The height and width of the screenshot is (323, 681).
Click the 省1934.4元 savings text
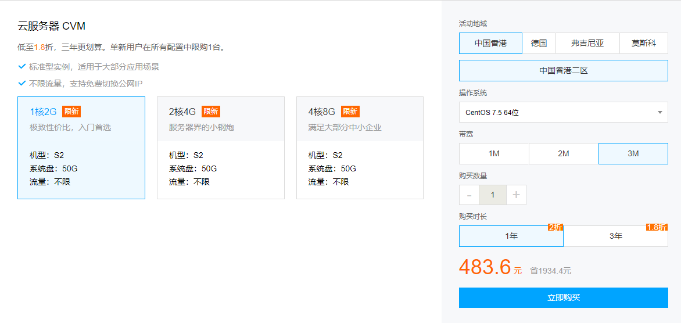550,271
